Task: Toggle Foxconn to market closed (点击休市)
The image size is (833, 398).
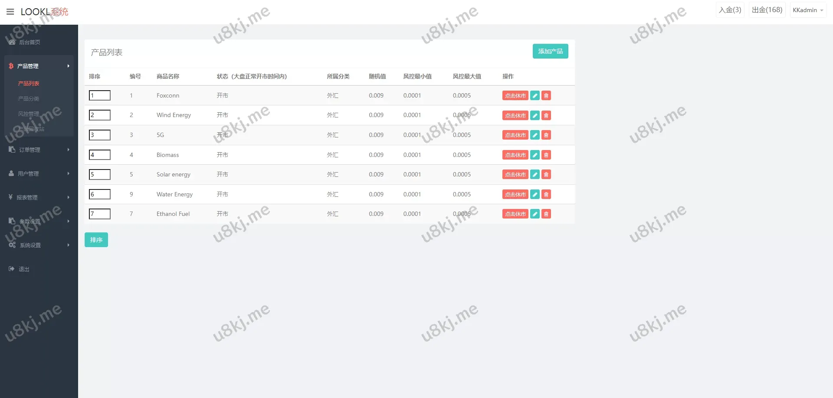Action: [x=515, y=96]
